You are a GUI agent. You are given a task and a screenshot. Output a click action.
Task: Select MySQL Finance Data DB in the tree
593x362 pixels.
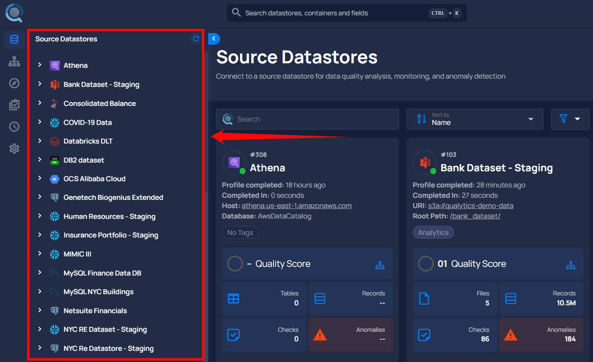[x=102, y=273]
